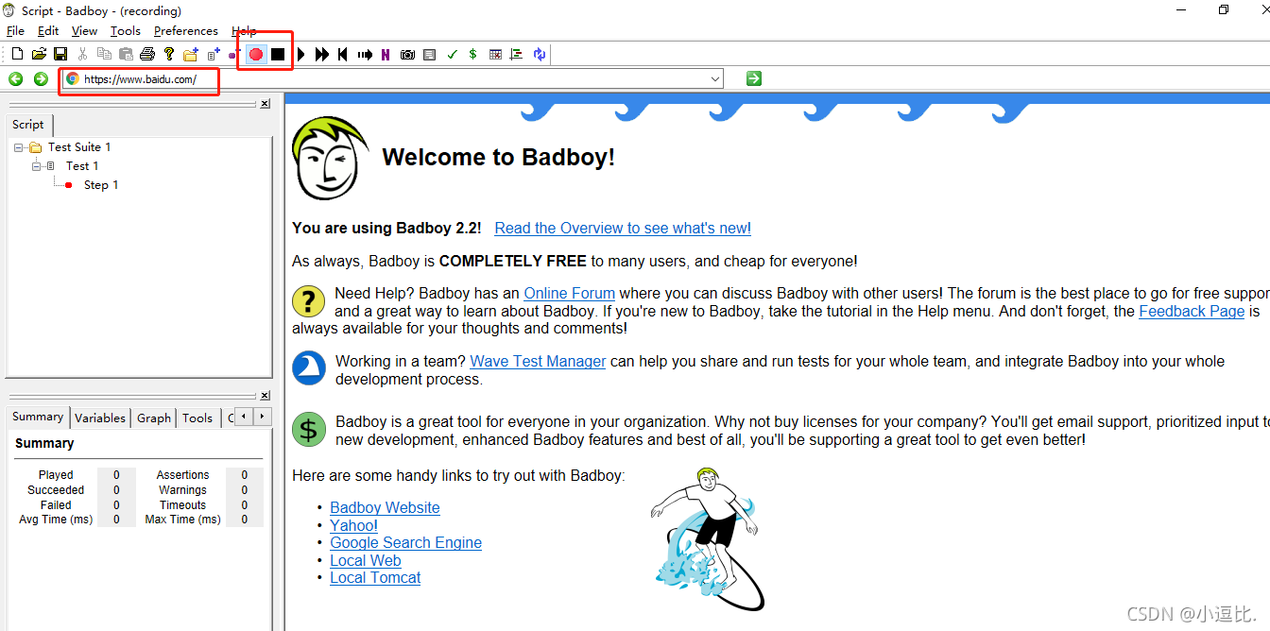1270x631 pixels.
Task: Click the table grid icon in toolbar
Action: (495, 55)
